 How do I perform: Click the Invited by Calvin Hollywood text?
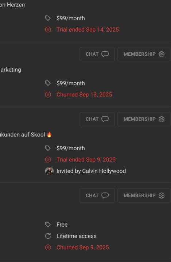coord(91,171)
